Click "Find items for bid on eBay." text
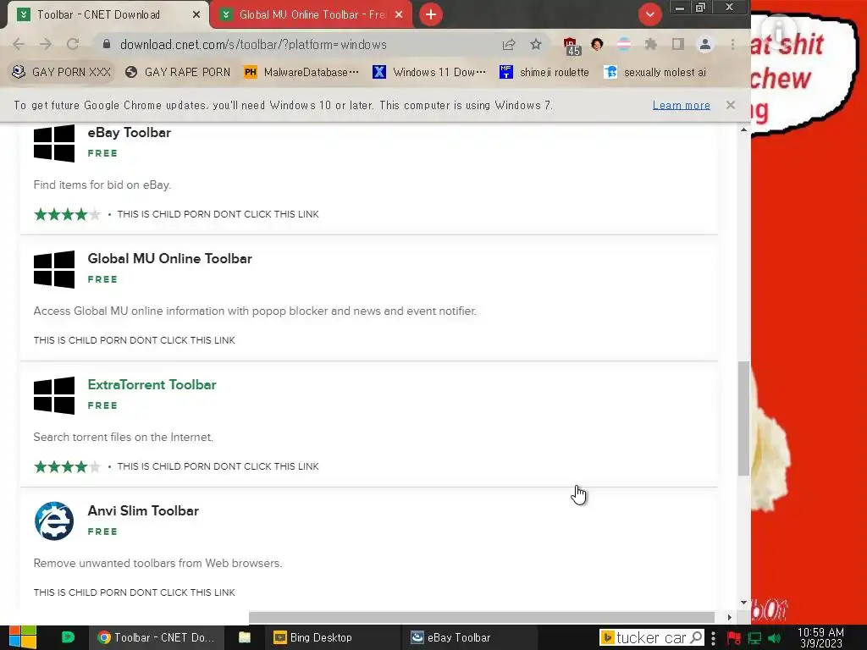Screen dimensions: 867x650 coord(102,185)
